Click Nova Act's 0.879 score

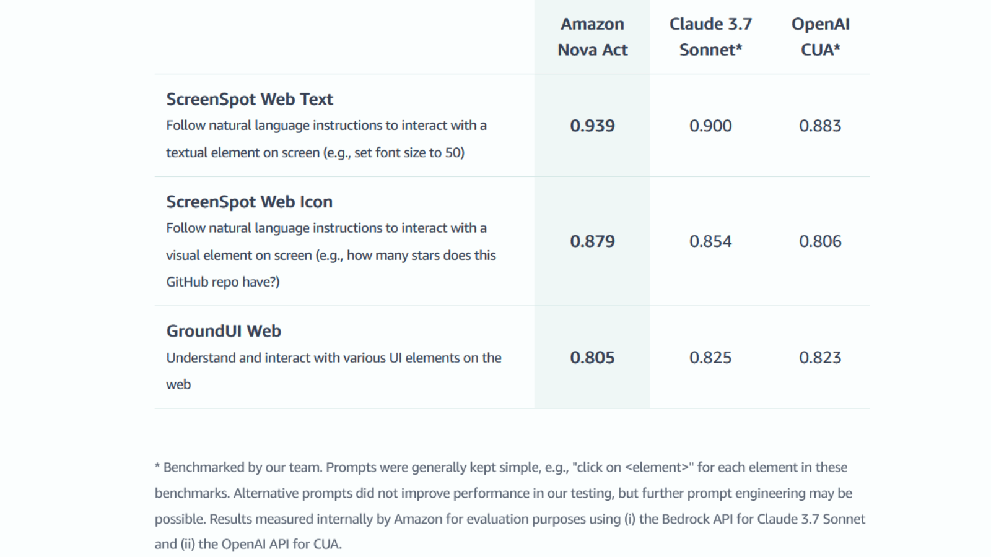click(x=592, y=241)
